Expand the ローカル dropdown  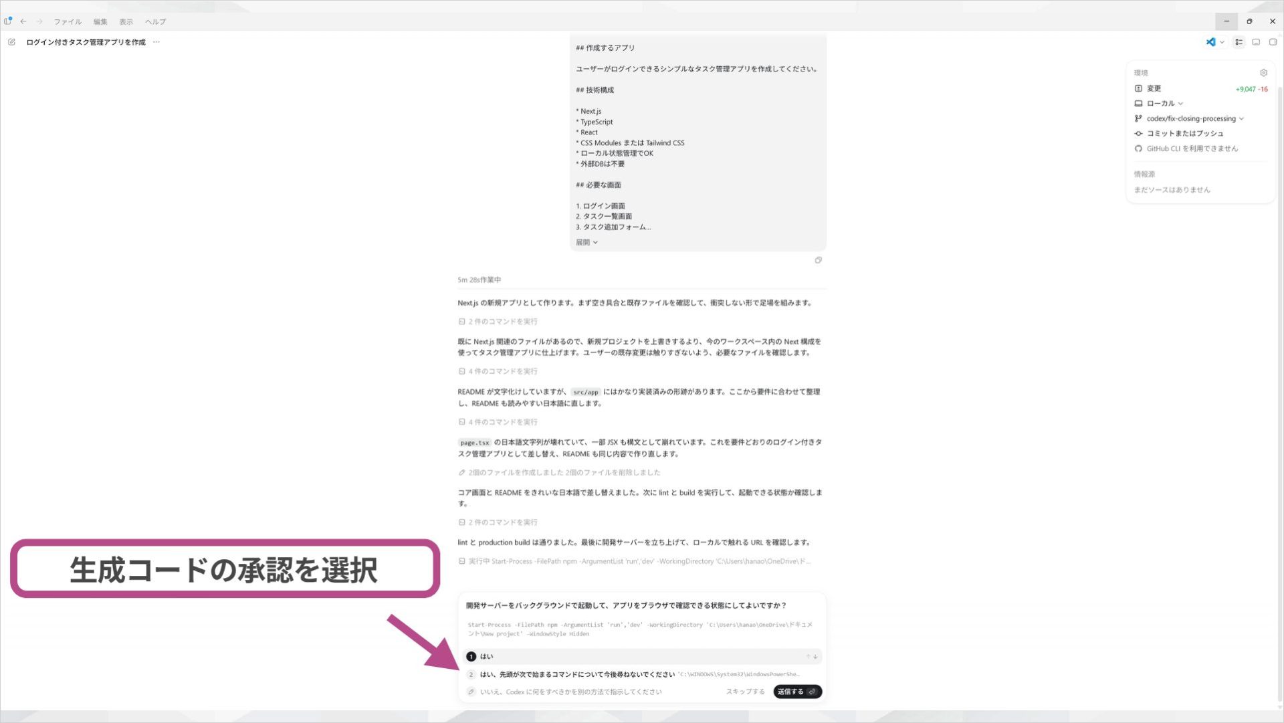pyautogui.click(x=1165, y=104)
